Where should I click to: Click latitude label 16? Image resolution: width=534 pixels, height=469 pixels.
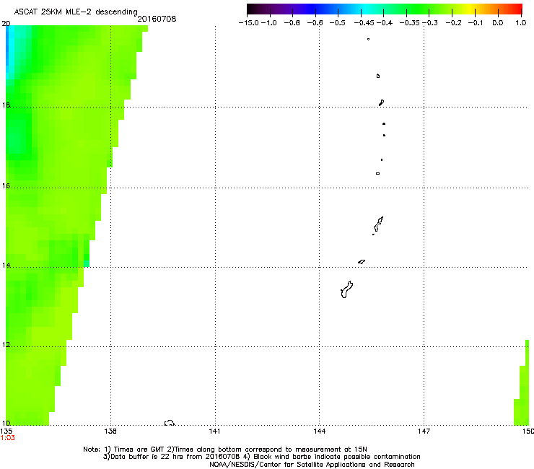click(x=6, y=186)
